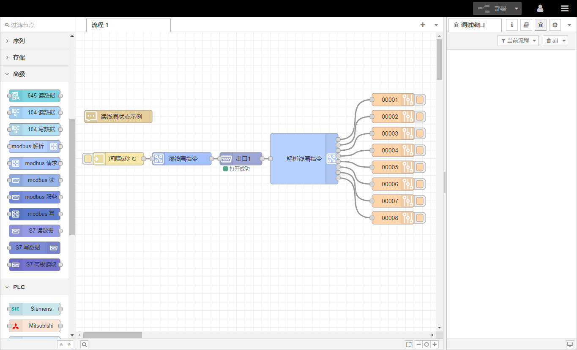The image size is (577, 350).
Task: Open the help book sidebar icon
Action: [526, 25]
